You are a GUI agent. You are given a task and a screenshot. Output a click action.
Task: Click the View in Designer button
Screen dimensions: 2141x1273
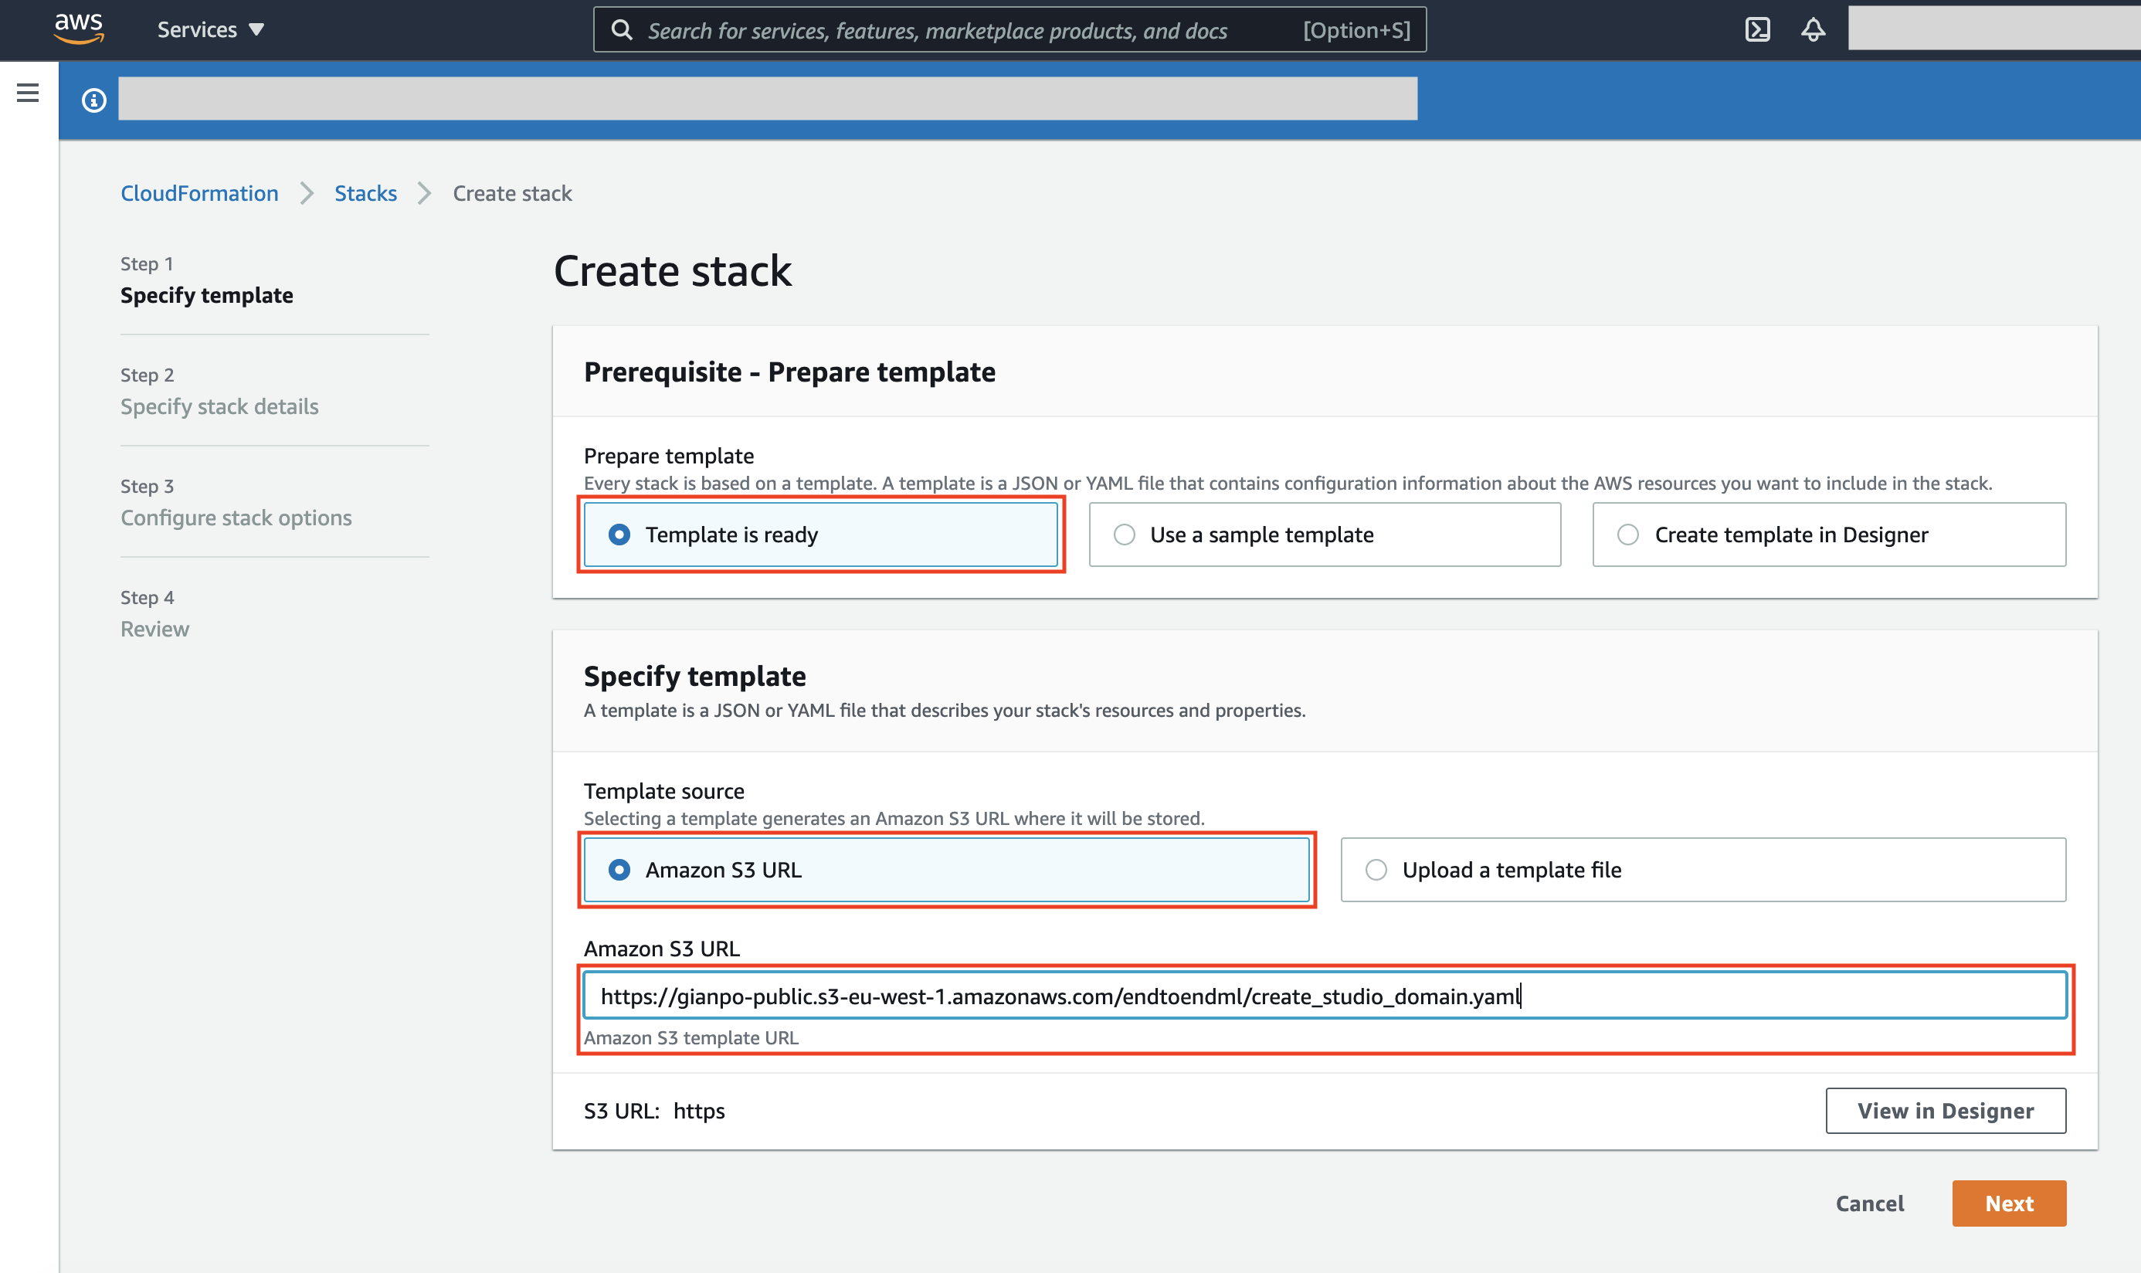click(x=1946, y=1111)
